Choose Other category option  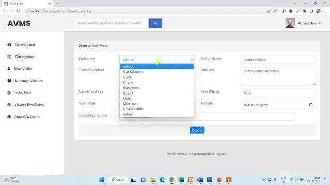[x=157, y=114]
